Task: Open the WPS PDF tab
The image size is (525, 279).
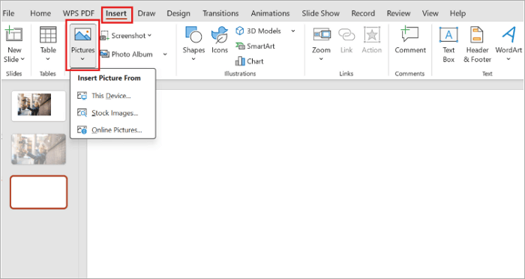Action: [78, 13]
